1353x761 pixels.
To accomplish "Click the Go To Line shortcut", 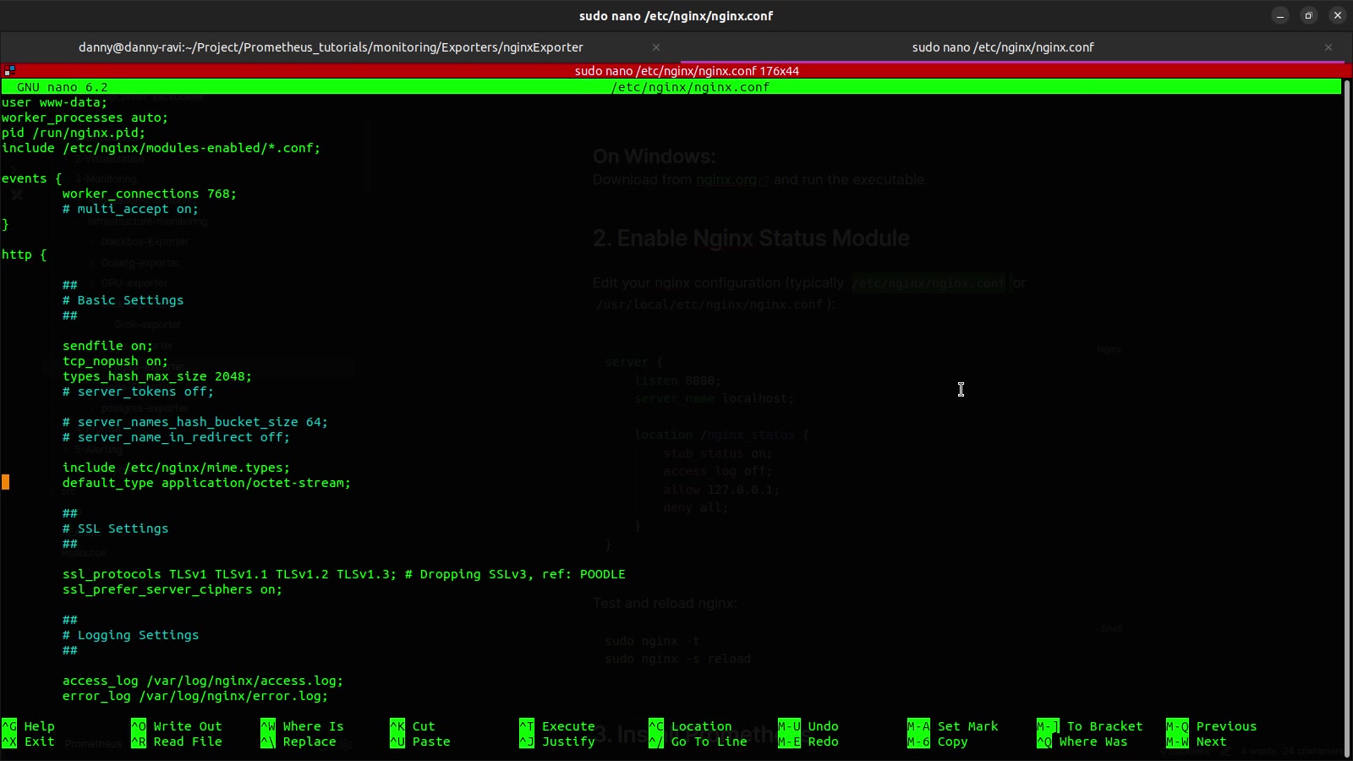I will (698, 742).
